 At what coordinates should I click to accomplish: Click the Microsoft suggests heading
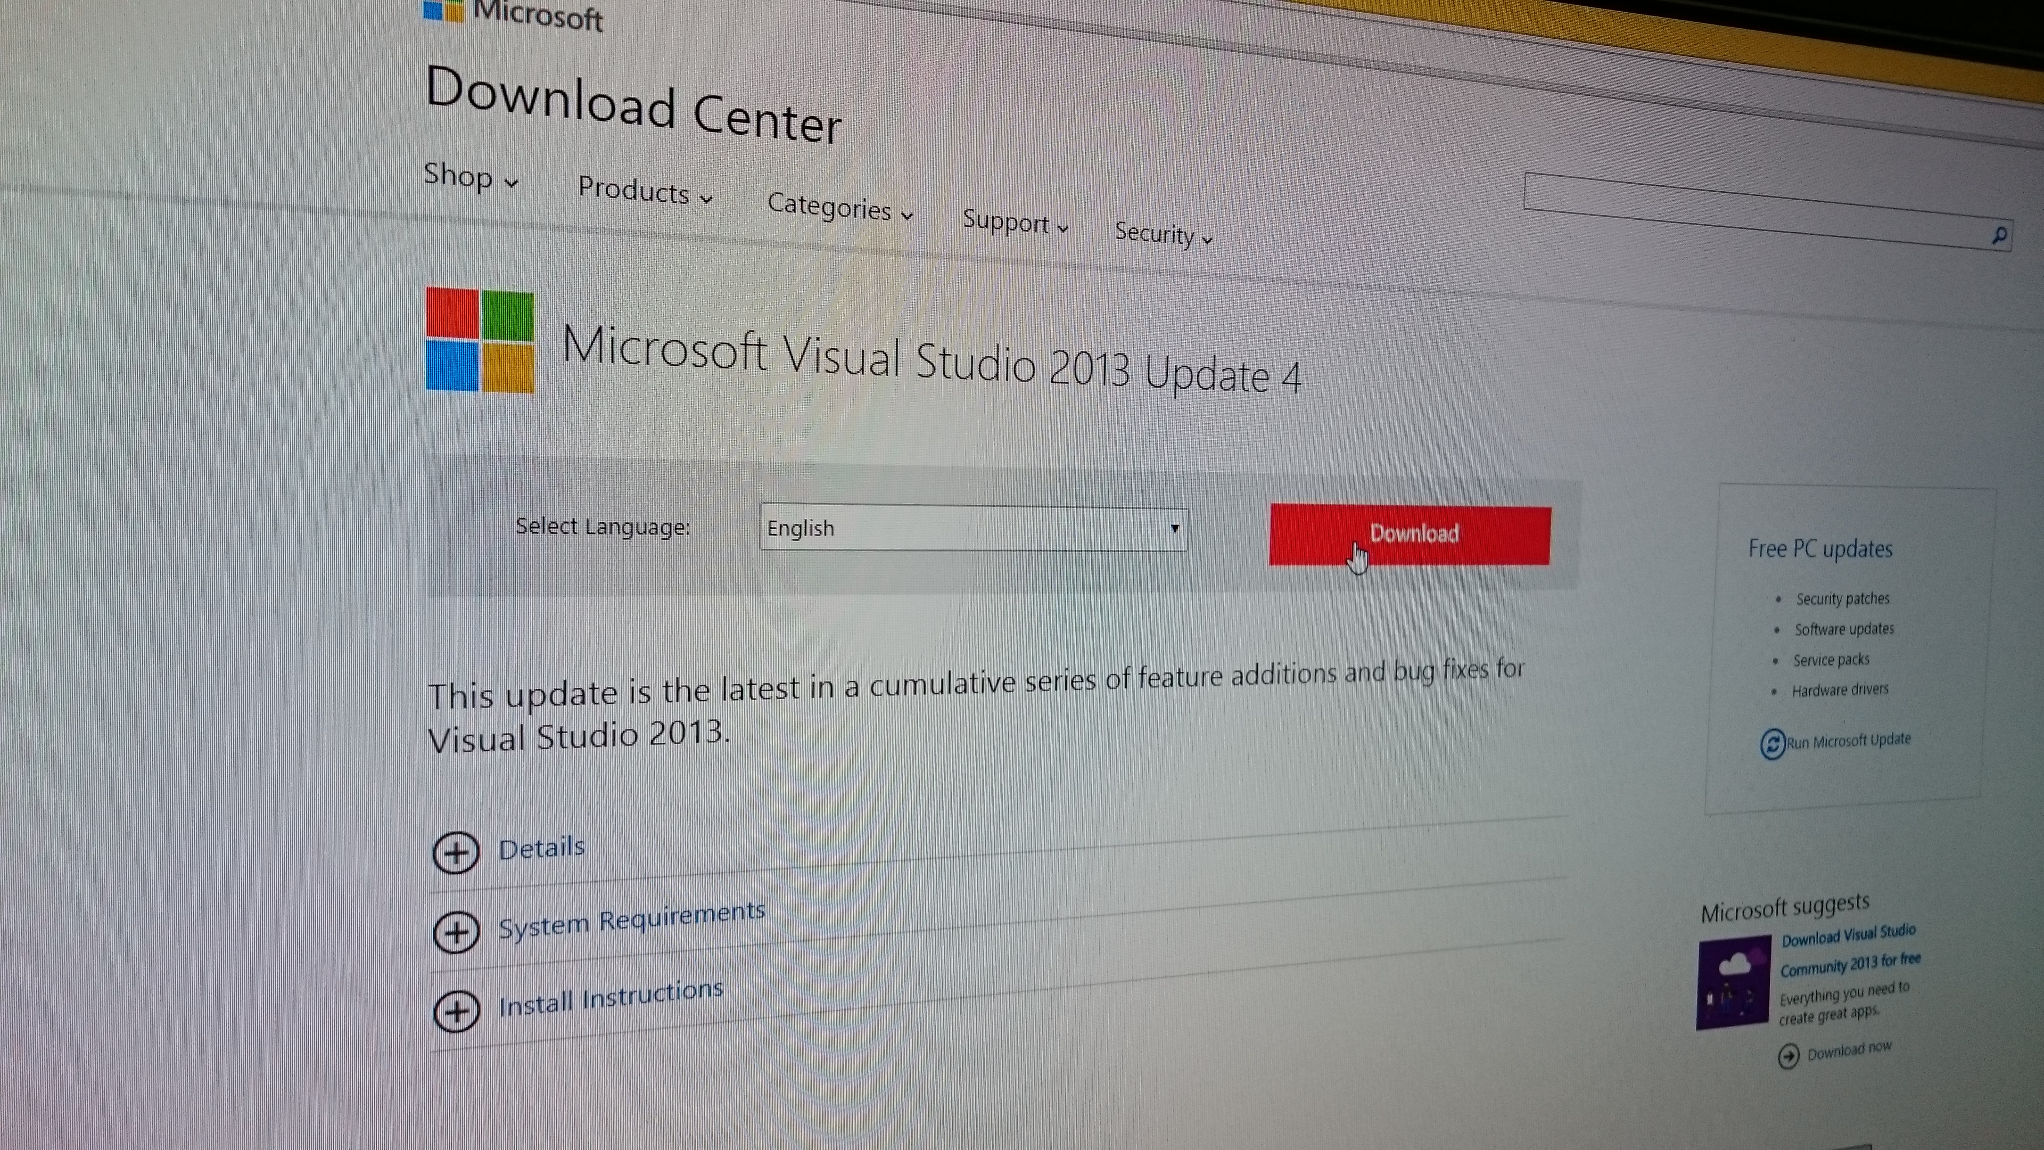1785,908
